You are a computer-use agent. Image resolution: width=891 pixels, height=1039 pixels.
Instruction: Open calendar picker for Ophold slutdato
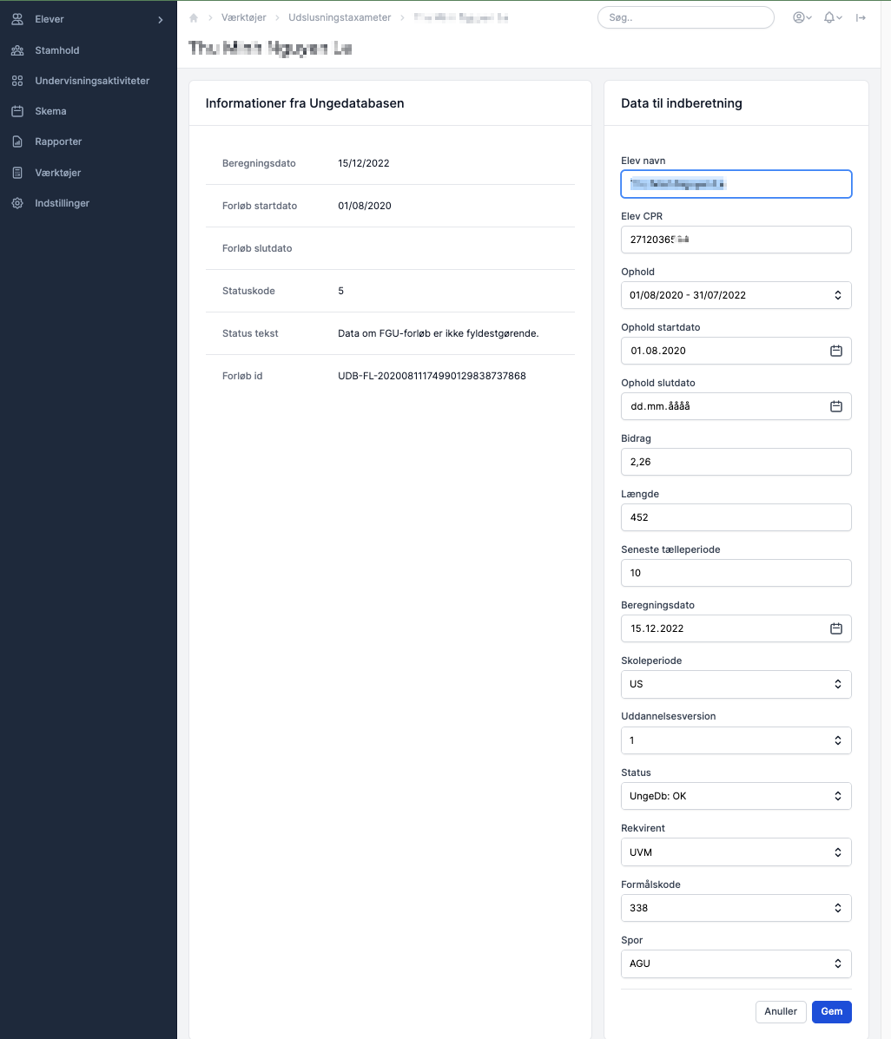coord(836,407)
